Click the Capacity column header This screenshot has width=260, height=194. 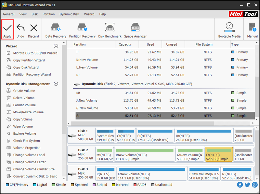point(125,44)
